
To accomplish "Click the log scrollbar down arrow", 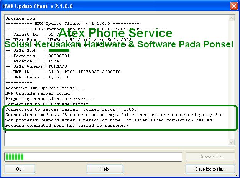I will tap(232, 142).
